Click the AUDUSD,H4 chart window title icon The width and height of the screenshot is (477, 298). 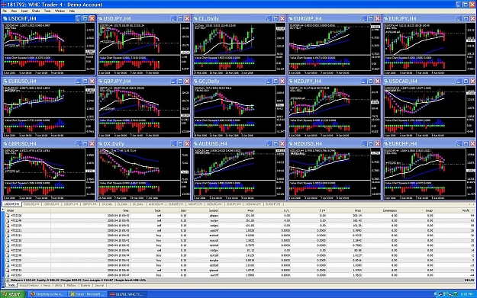pos(195,144)
